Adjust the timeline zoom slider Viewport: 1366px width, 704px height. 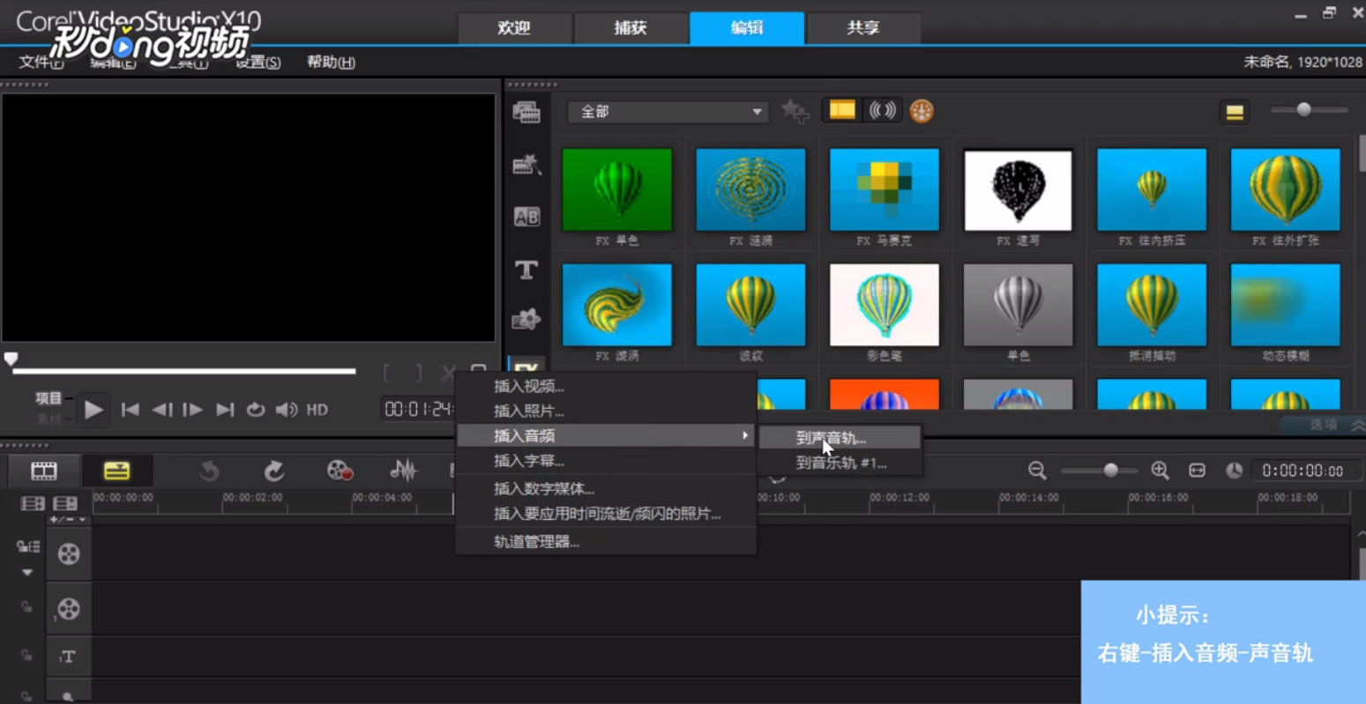coord(1111,471)
